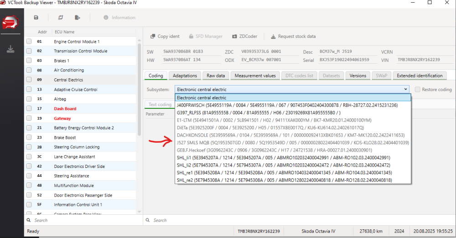Choose SHL_re1 subsystem entry

pos(293,172)
